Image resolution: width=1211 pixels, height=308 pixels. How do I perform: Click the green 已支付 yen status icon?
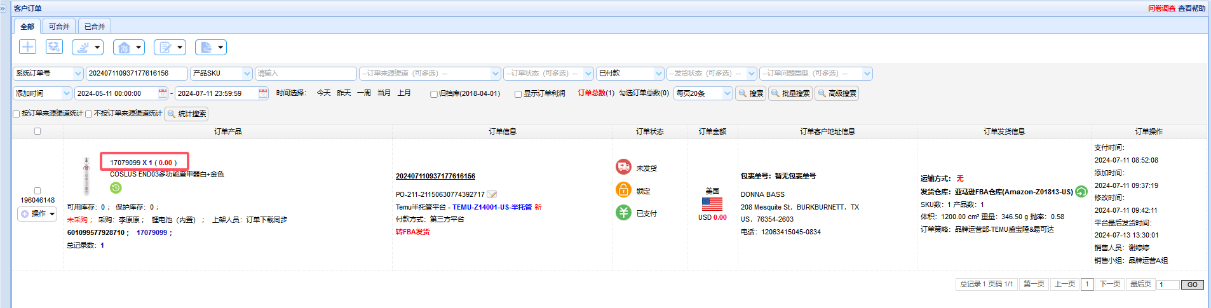click(x=623, y=213)
